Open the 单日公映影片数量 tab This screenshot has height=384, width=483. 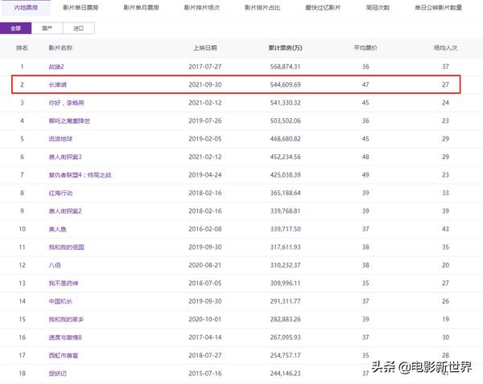click(439, 8)
